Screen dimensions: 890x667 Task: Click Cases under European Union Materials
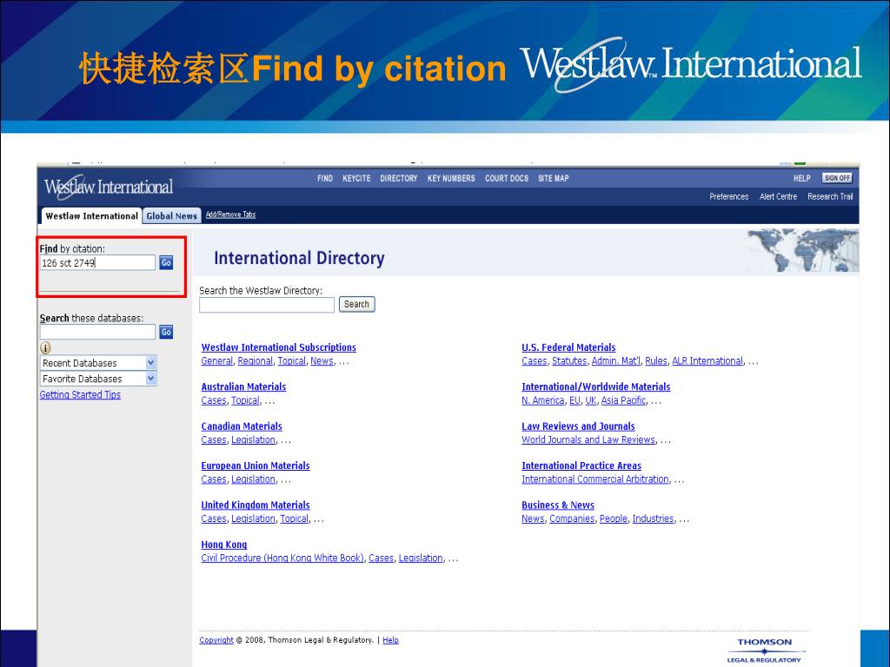214,479
